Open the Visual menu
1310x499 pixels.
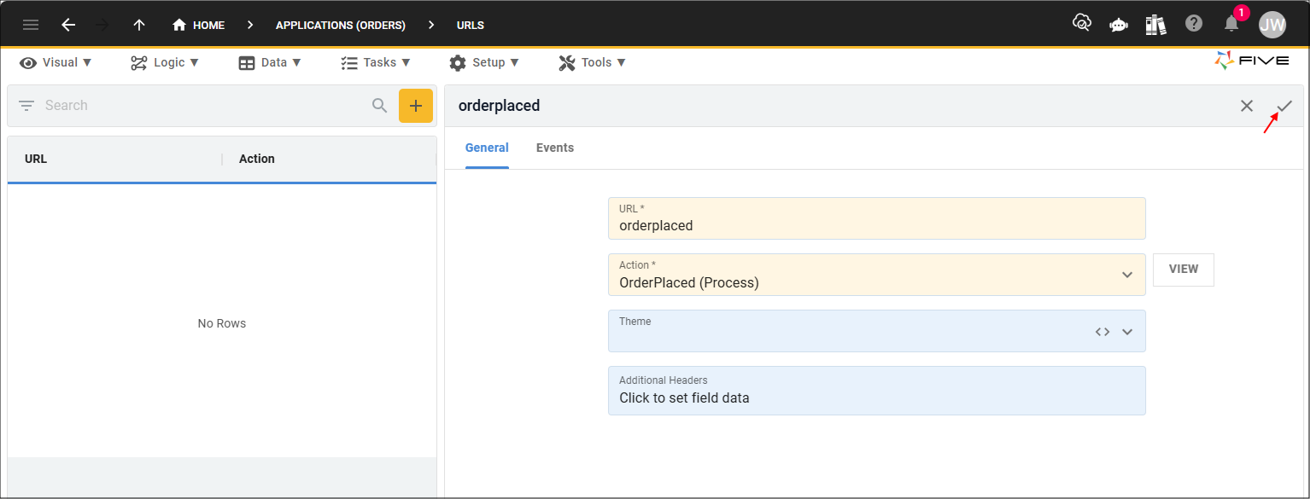click(x=56, y=62)
